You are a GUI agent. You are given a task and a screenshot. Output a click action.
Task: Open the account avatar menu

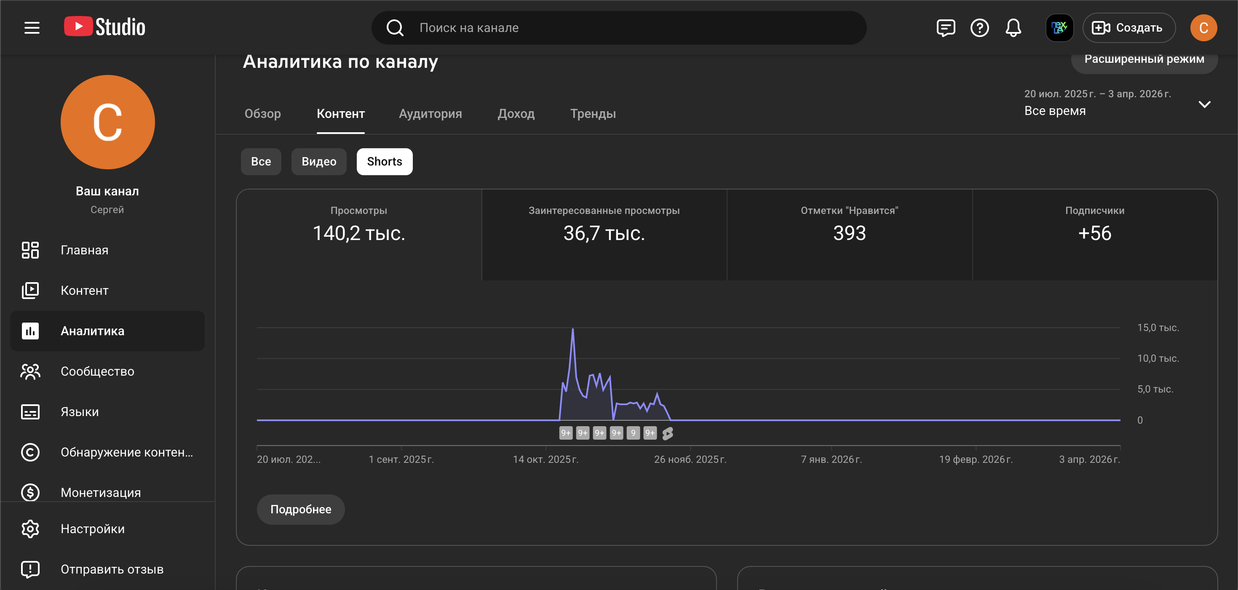[x=1203, y=28]
